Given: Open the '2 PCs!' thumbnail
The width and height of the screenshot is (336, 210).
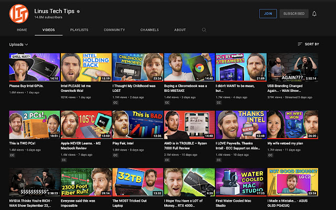Looking at the screenshot, I should point(35,125).
